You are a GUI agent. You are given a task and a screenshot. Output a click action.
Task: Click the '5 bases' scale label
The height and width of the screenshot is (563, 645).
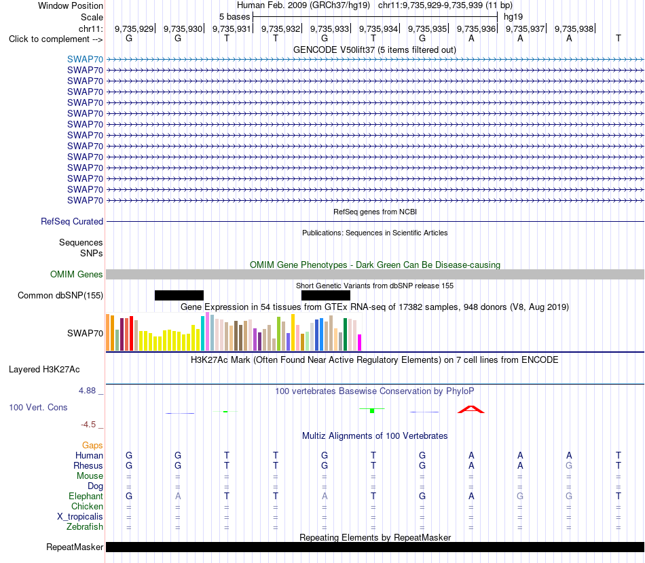pyautogui.click(x=234, y=17)
